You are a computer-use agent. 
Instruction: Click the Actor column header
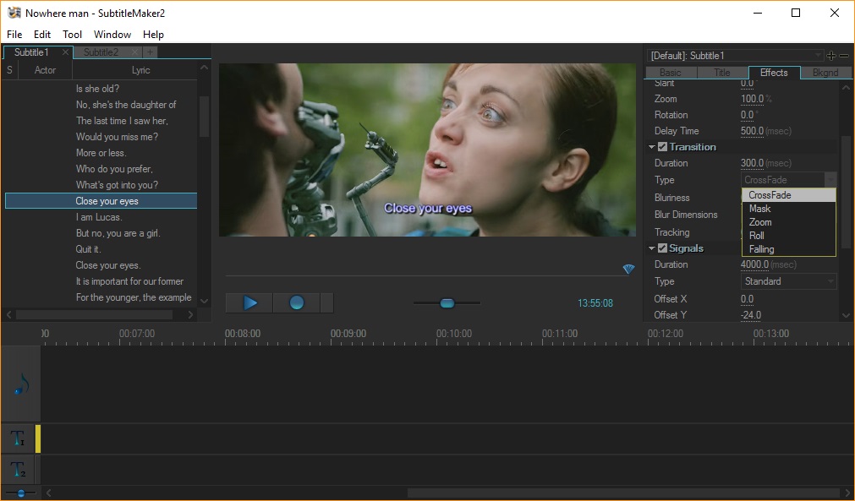(x=46, y=70)
